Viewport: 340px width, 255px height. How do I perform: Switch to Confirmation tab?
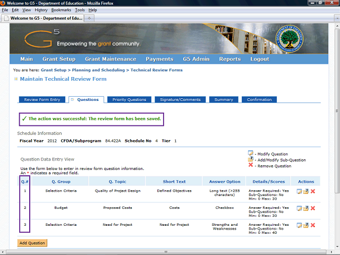tap(259, 99)
